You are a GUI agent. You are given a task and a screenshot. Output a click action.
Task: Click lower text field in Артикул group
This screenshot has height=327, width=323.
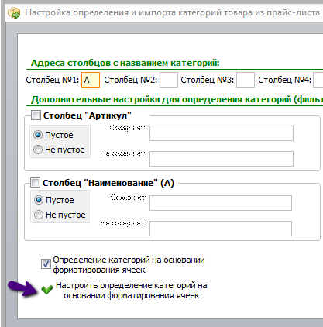[x=222, y=159]
